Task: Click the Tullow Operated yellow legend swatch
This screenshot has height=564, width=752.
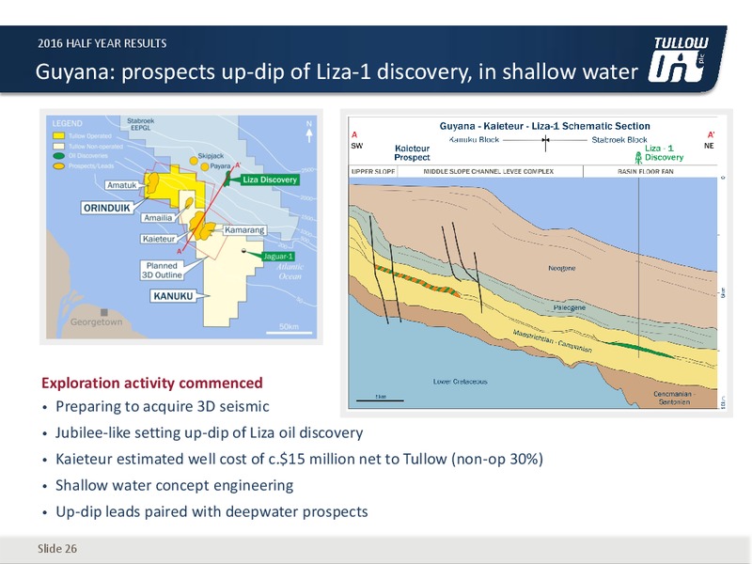Action: coord(58,136)
